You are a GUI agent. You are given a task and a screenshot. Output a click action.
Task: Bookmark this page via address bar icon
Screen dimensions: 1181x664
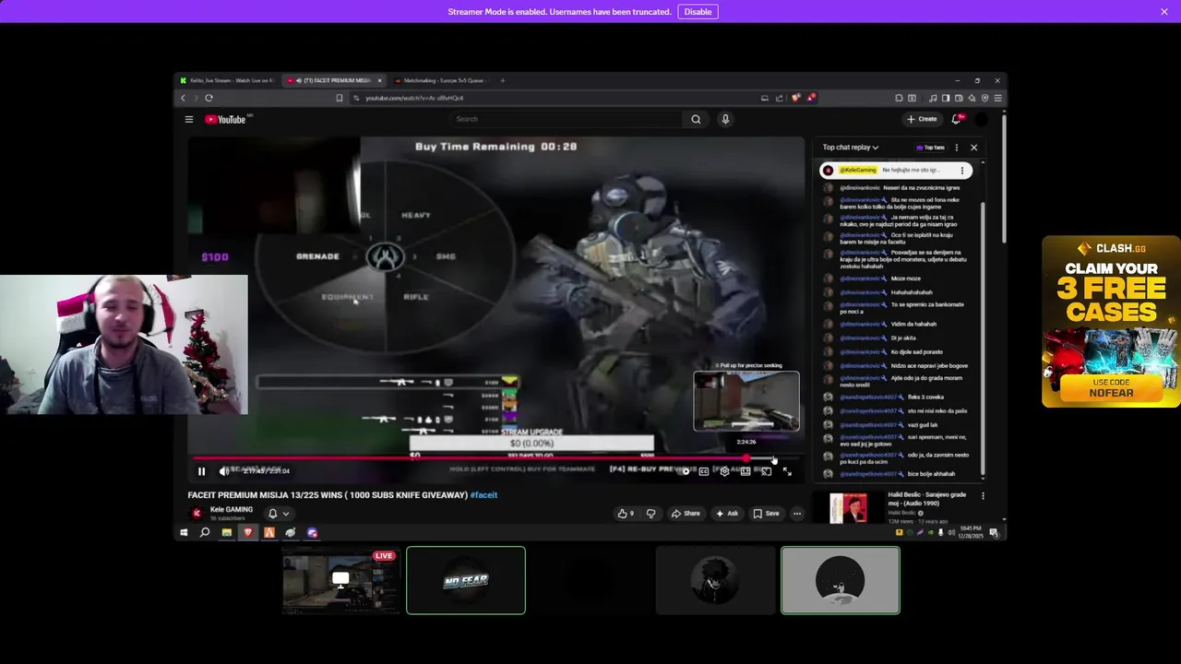click(x=339, y=98)
